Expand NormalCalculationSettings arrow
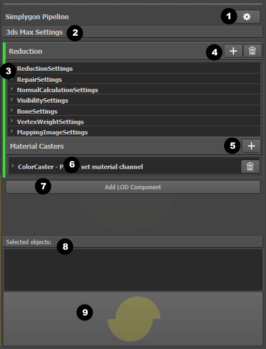This screenshot has width=266, height=349. [12, 89]
